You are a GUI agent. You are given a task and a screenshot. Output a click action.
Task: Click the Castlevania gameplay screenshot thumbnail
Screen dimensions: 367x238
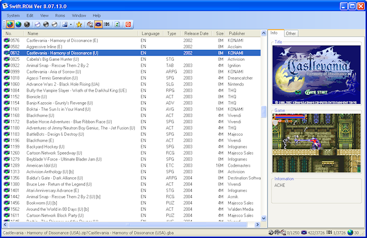(317, 143)
